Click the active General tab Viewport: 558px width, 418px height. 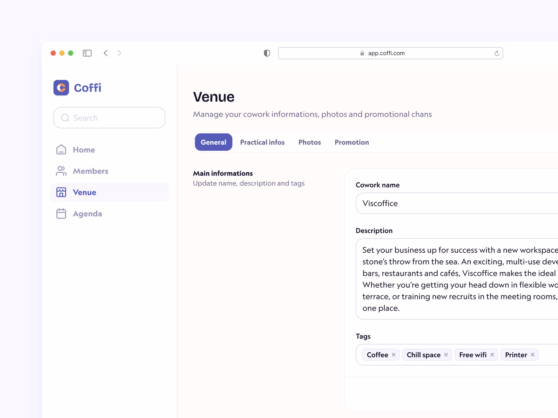213,142
